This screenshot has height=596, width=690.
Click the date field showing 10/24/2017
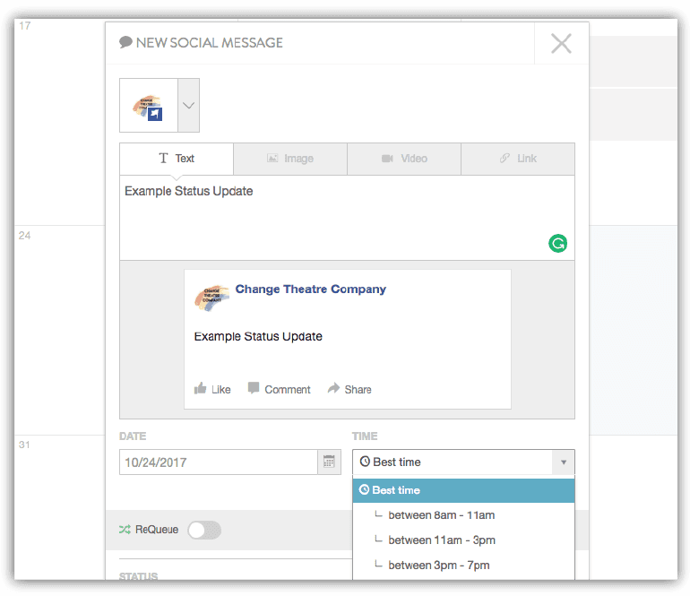point(218,462)
